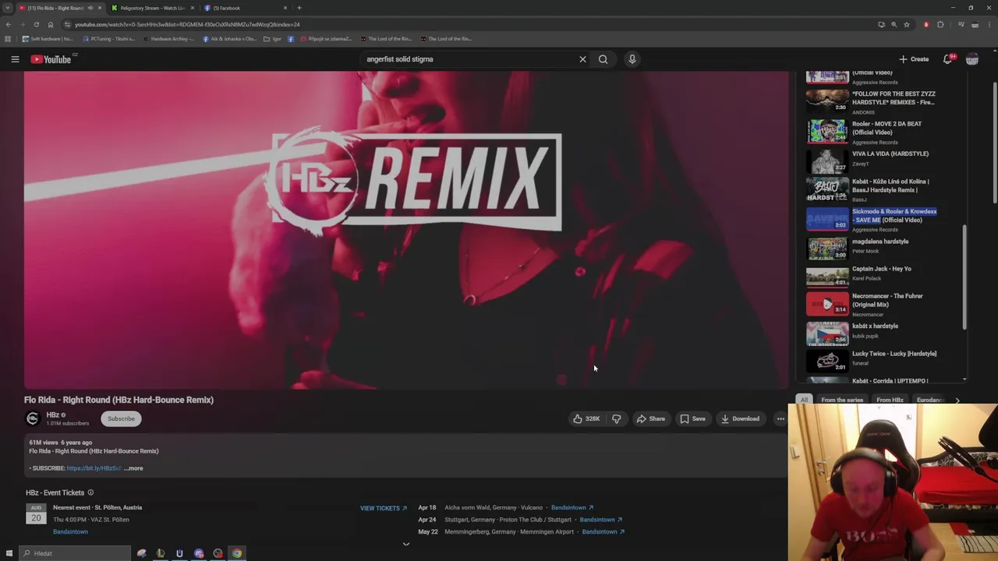The width and height of the screenshot is (998, 561).
Task: Select the From HBz chip
Action: click(890, 400)
